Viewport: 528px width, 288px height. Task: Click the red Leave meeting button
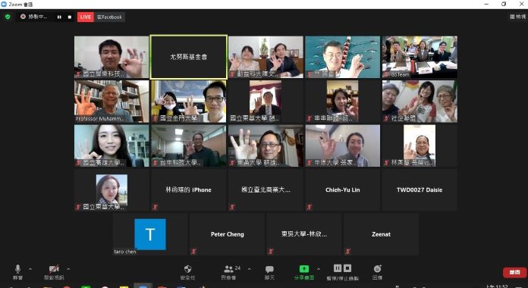pyautogui.click(x=514, y=272)
